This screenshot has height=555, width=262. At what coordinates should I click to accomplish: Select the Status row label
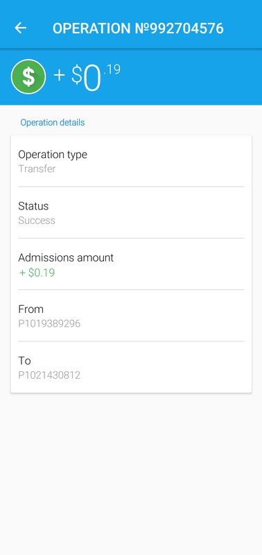pyautogui.click(x=33, y=206)
